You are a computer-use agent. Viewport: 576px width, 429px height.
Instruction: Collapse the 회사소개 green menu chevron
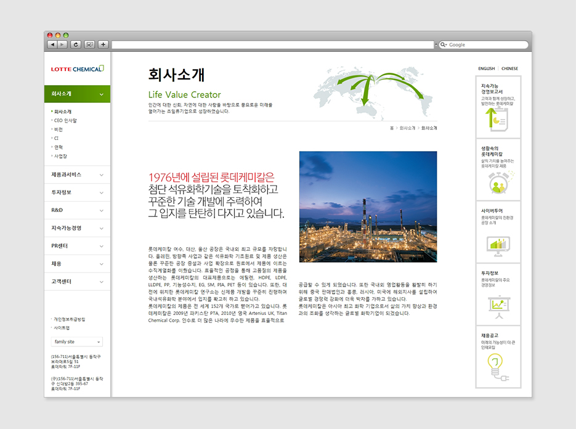click(102, 94)
